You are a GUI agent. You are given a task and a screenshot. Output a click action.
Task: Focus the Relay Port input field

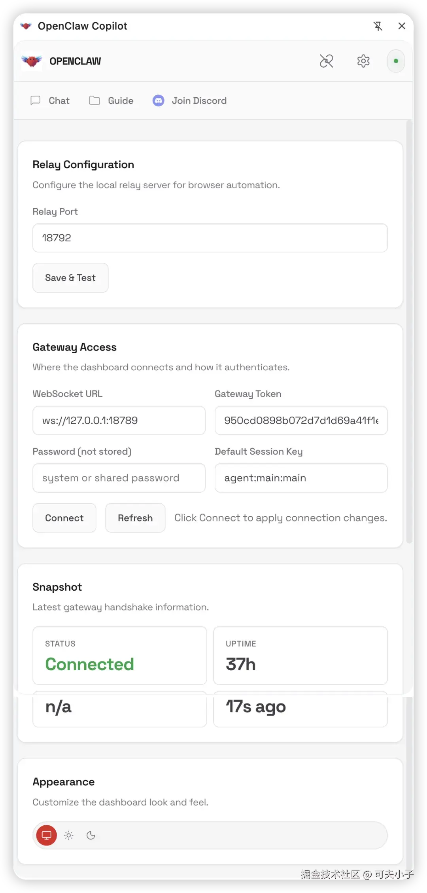(210, 238)
